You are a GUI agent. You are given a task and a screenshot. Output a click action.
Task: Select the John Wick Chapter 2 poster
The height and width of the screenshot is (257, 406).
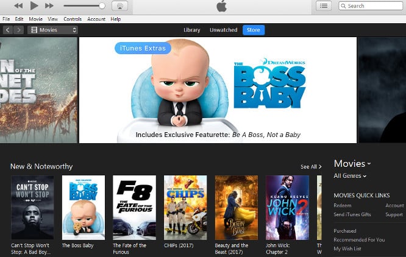click(x=287, y=207)
